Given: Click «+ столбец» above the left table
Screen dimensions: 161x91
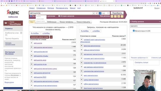Looking at the screenshot, I should point(35,33).
